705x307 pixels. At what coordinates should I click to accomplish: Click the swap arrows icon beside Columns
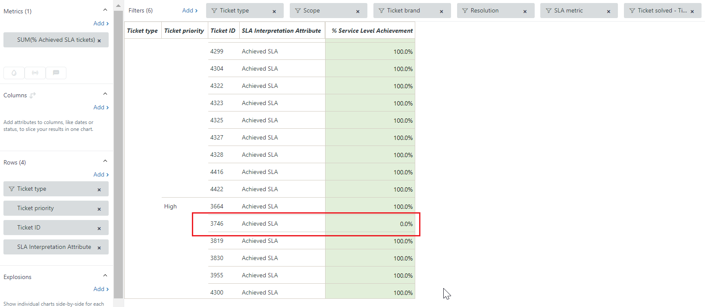[33, 95]
